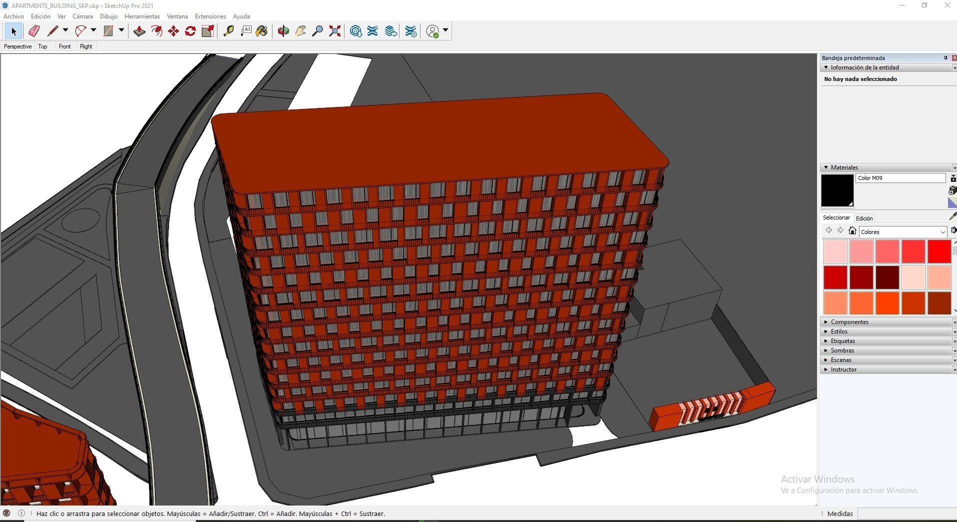
Task: Click the Zoom Extents tool
Action: pos(335,31)
